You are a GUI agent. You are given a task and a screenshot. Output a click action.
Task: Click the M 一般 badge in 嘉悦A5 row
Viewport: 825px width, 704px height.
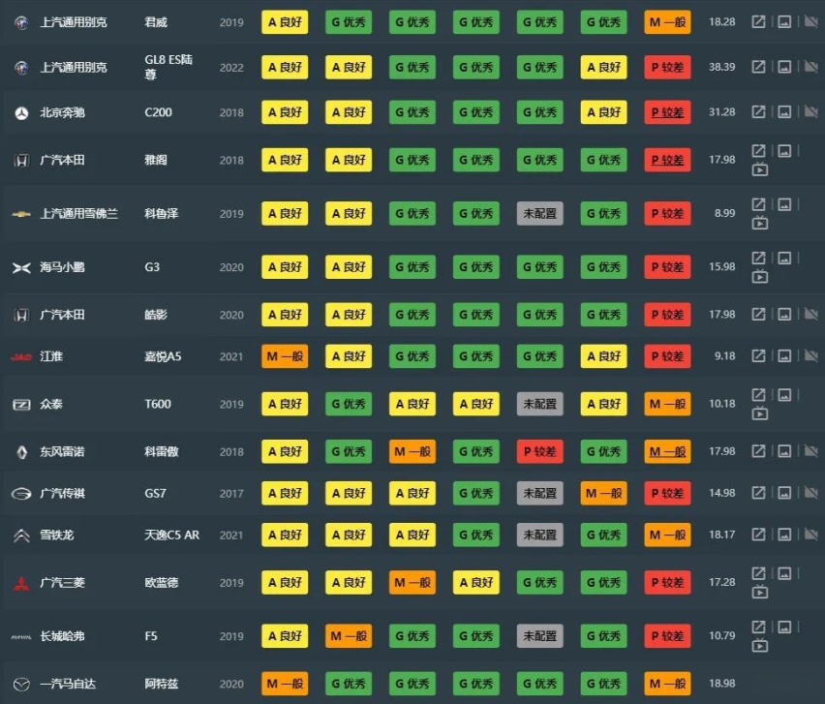[285, 356]
